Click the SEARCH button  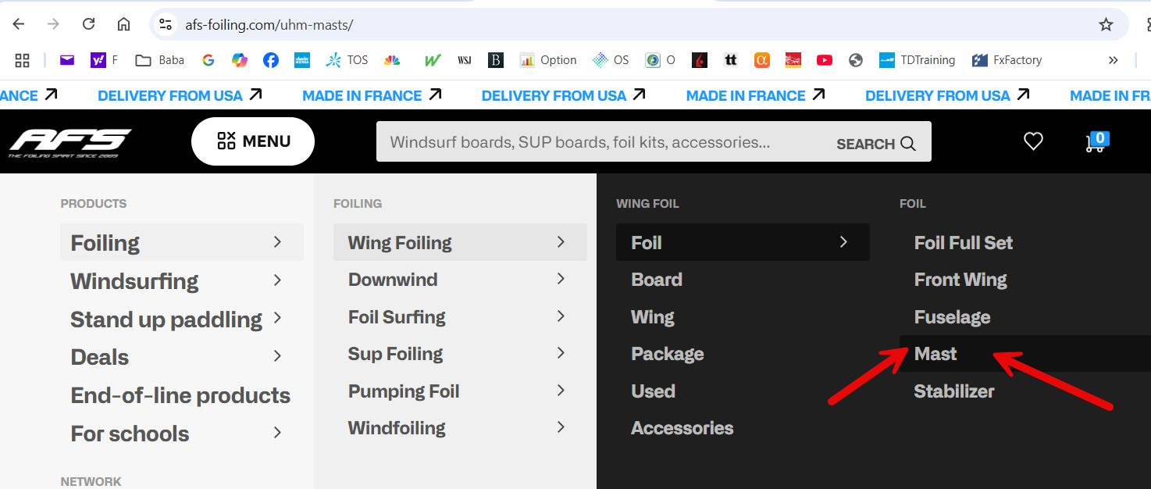point(875,144)
